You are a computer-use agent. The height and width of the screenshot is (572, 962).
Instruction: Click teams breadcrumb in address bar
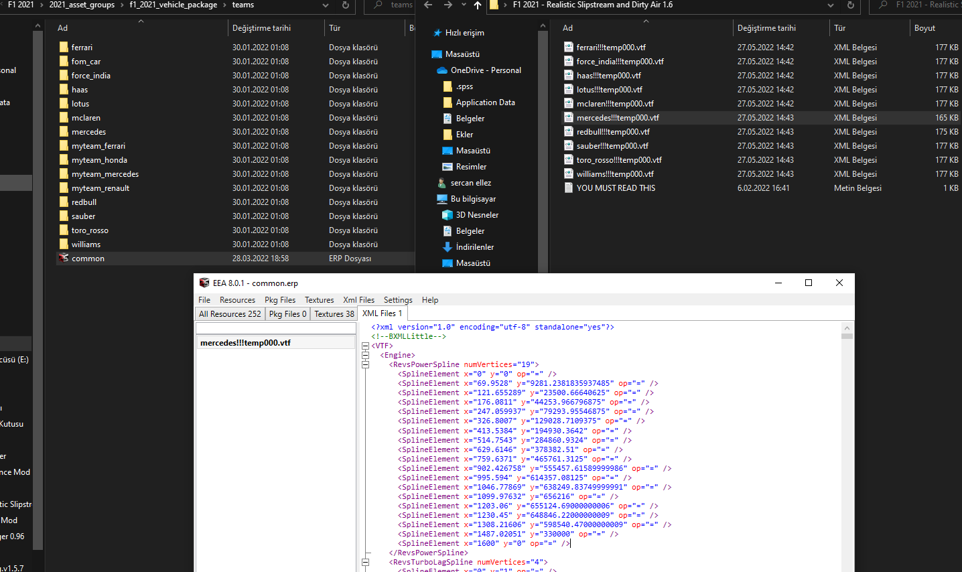pyautogui.click(x=243, y=5)
